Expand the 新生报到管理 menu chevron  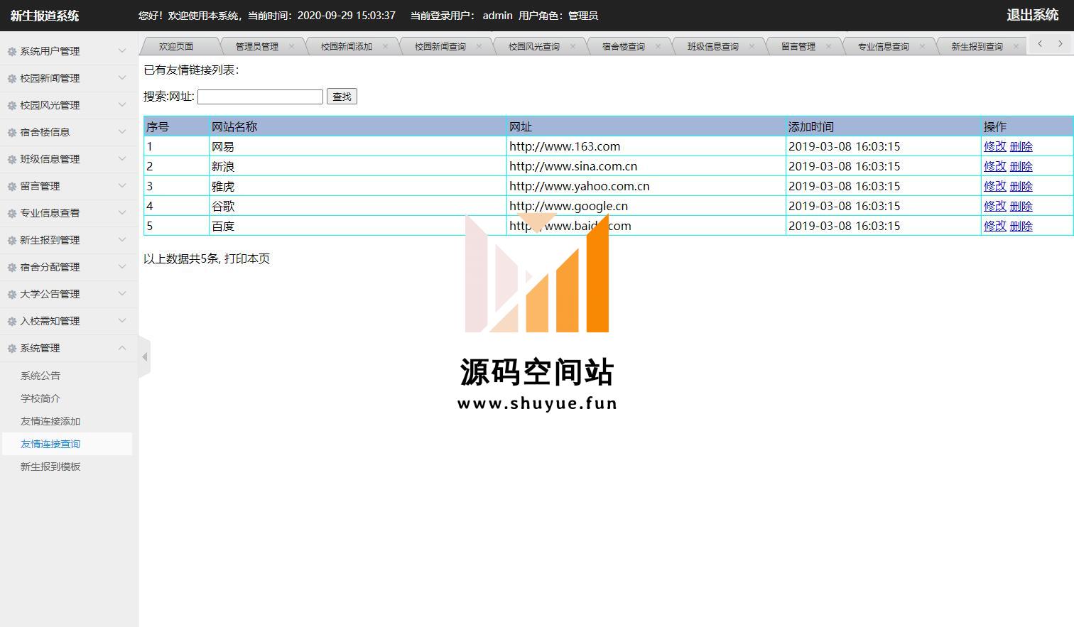(x=122, y=239)
